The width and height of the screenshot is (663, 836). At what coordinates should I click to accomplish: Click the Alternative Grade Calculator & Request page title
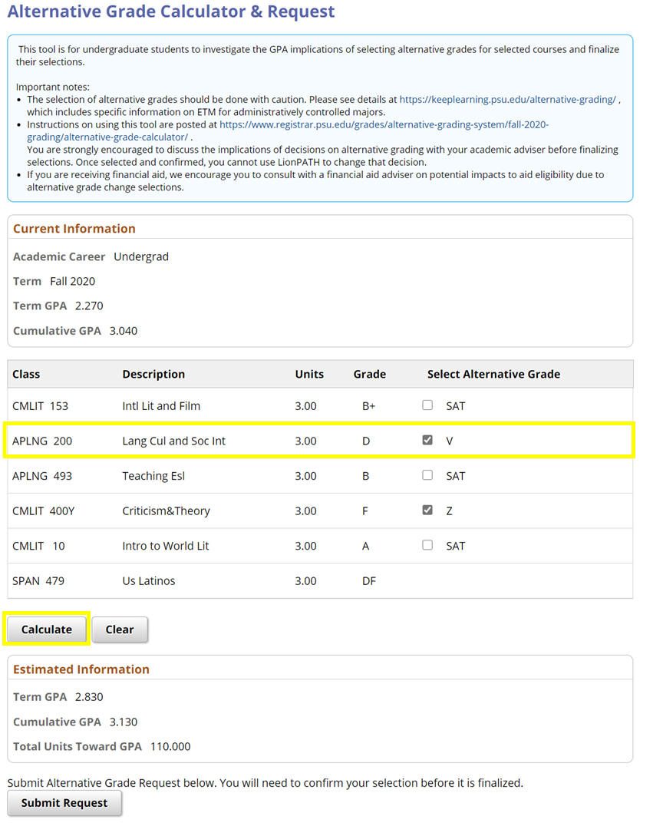coord(171,12)
